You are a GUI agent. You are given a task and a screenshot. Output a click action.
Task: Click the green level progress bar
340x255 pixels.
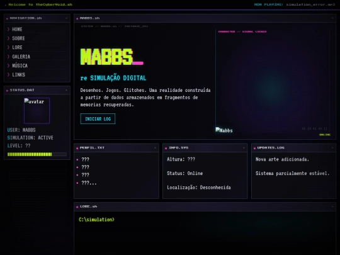pos(37,154)
